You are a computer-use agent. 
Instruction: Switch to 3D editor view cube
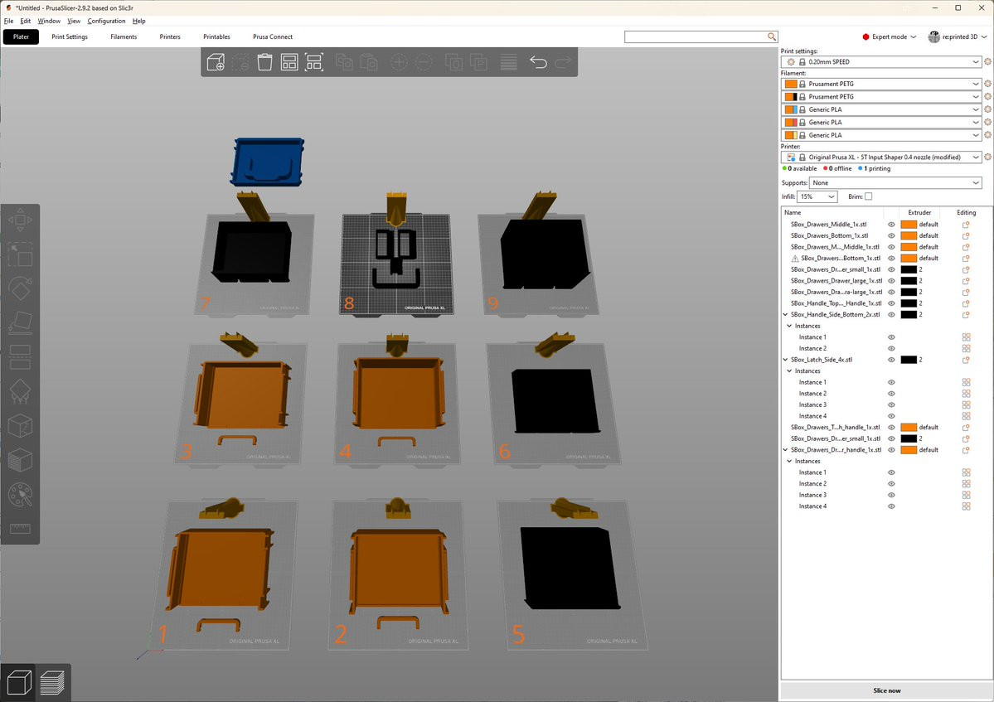[x=19, y=683]
